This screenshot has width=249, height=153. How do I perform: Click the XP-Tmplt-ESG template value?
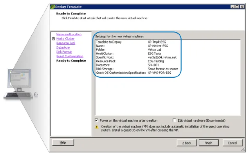(x=157, y=42)
